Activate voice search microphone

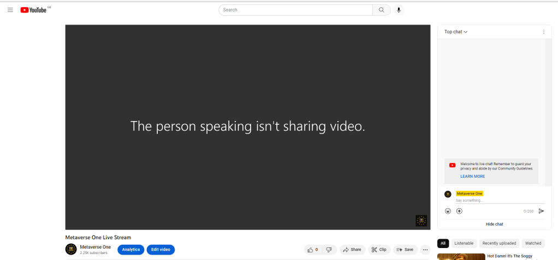tap(399, 10)
